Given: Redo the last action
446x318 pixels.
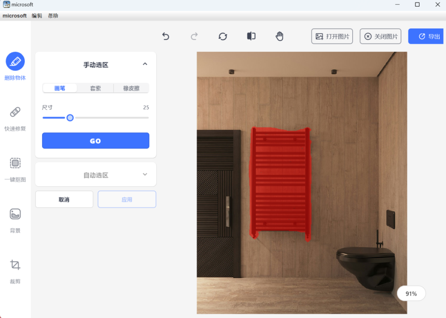Looking at the screenshot, I should click(194, 36).
